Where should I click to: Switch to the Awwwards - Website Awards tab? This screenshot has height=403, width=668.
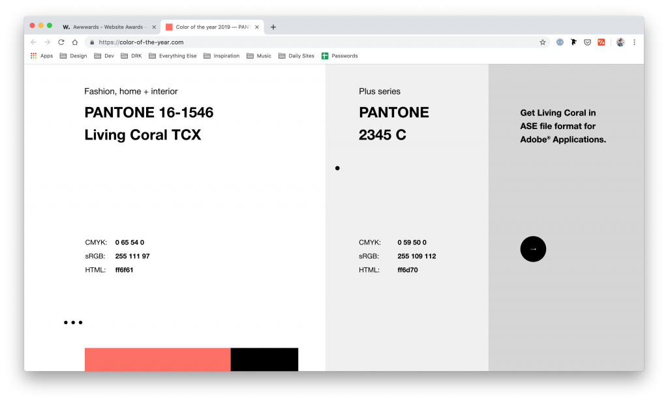108,27
